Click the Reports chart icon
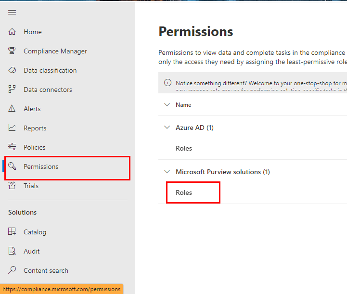This screenshot has height=294, width=347. pos(12,128)
